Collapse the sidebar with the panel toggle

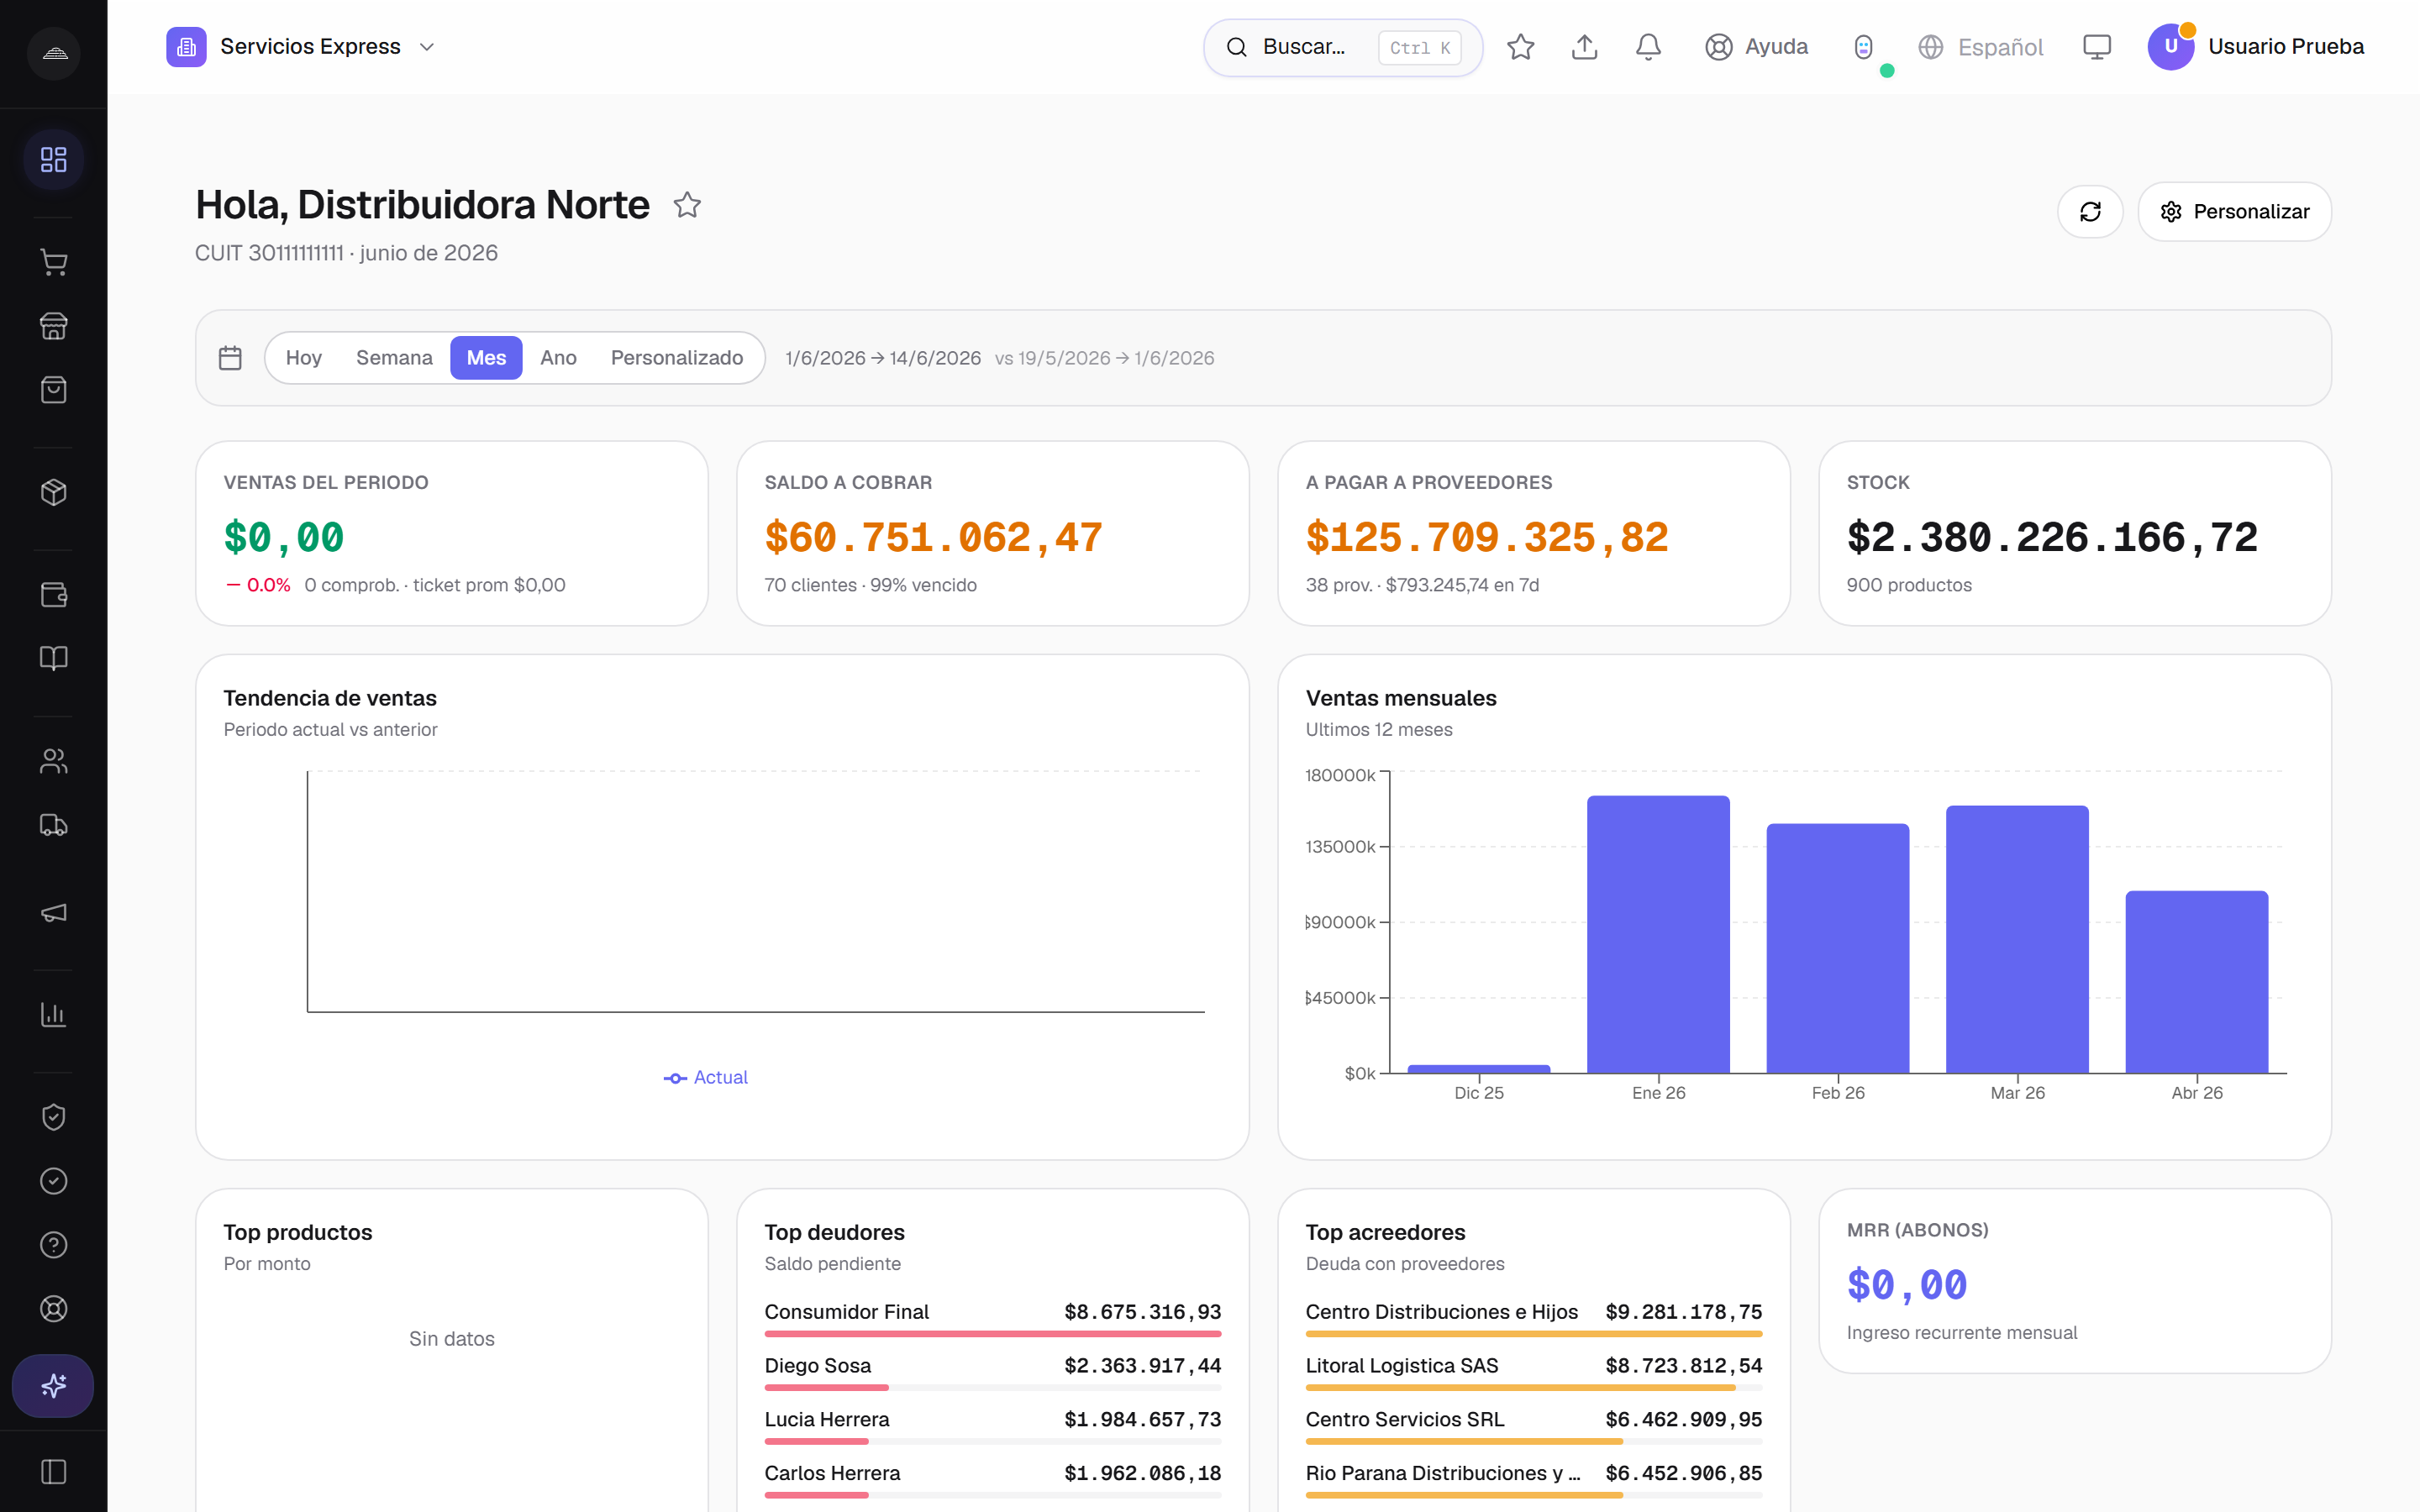coord(54,1472)
